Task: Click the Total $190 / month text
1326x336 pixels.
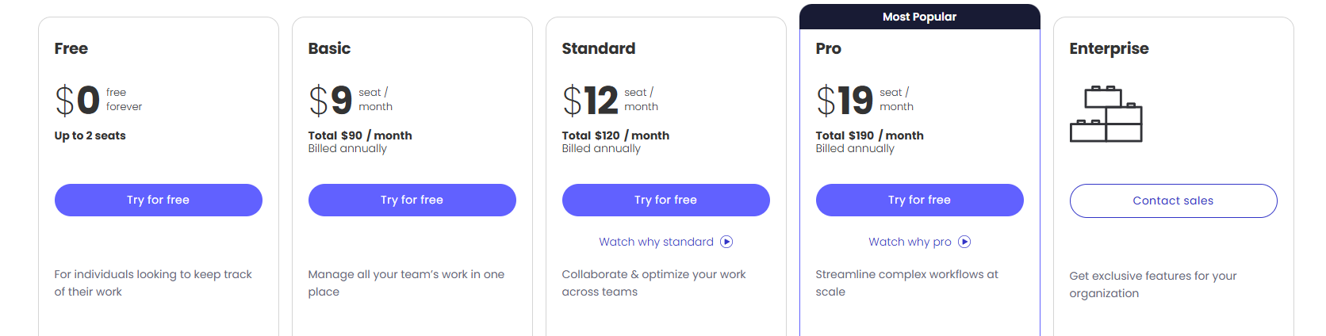Action: pyautogui.click(x=870, y=136)
